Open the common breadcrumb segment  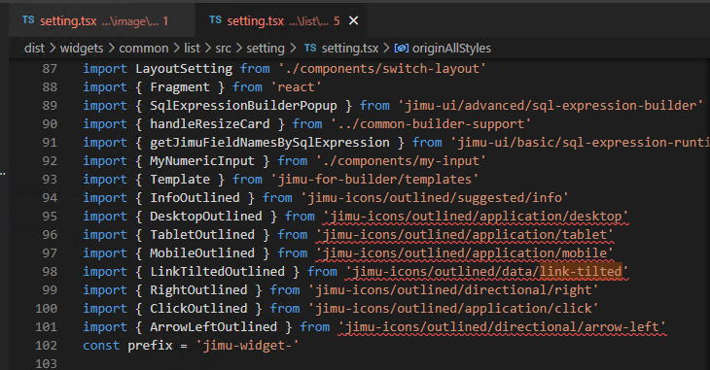pos(144,48)
